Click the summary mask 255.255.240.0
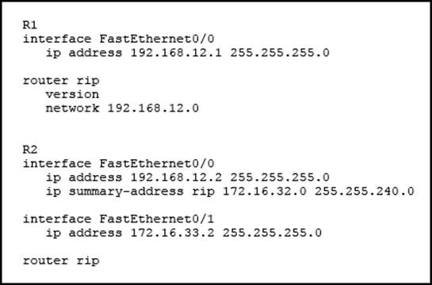432x285 pixels. coord(365,192)
